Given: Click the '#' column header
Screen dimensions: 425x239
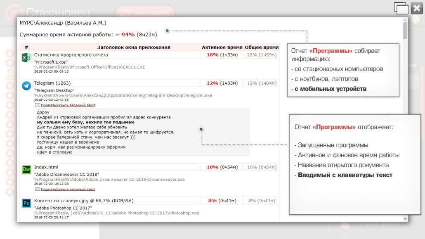Looking at the screenshot, I should [26, 47].
